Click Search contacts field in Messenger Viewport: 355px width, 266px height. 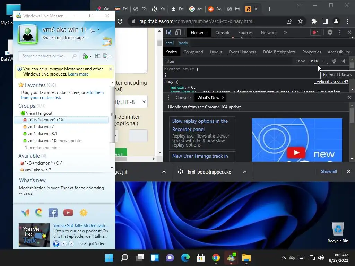49,56
